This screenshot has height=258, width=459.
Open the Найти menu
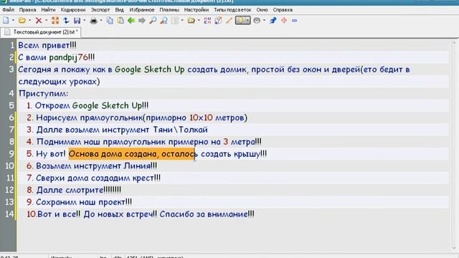pos(48,9)
